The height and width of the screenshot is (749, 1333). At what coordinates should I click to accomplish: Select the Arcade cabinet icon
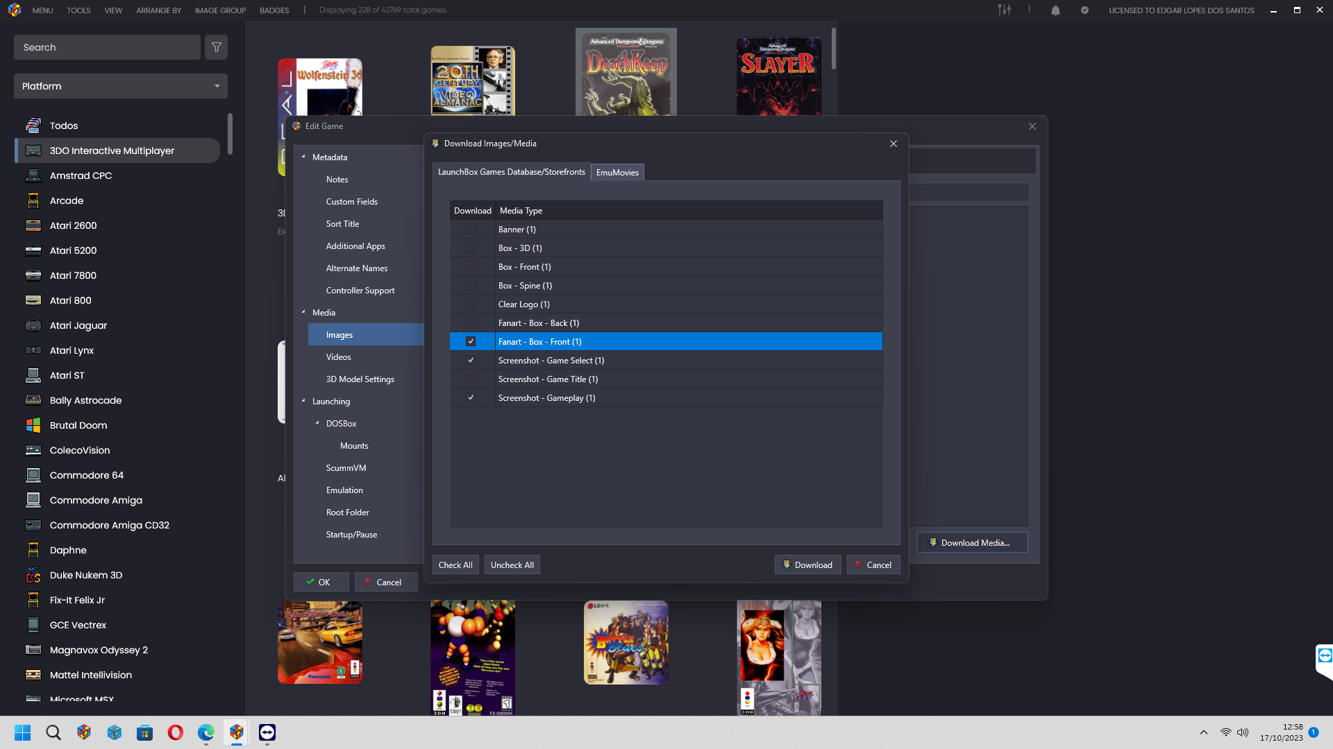33,200
